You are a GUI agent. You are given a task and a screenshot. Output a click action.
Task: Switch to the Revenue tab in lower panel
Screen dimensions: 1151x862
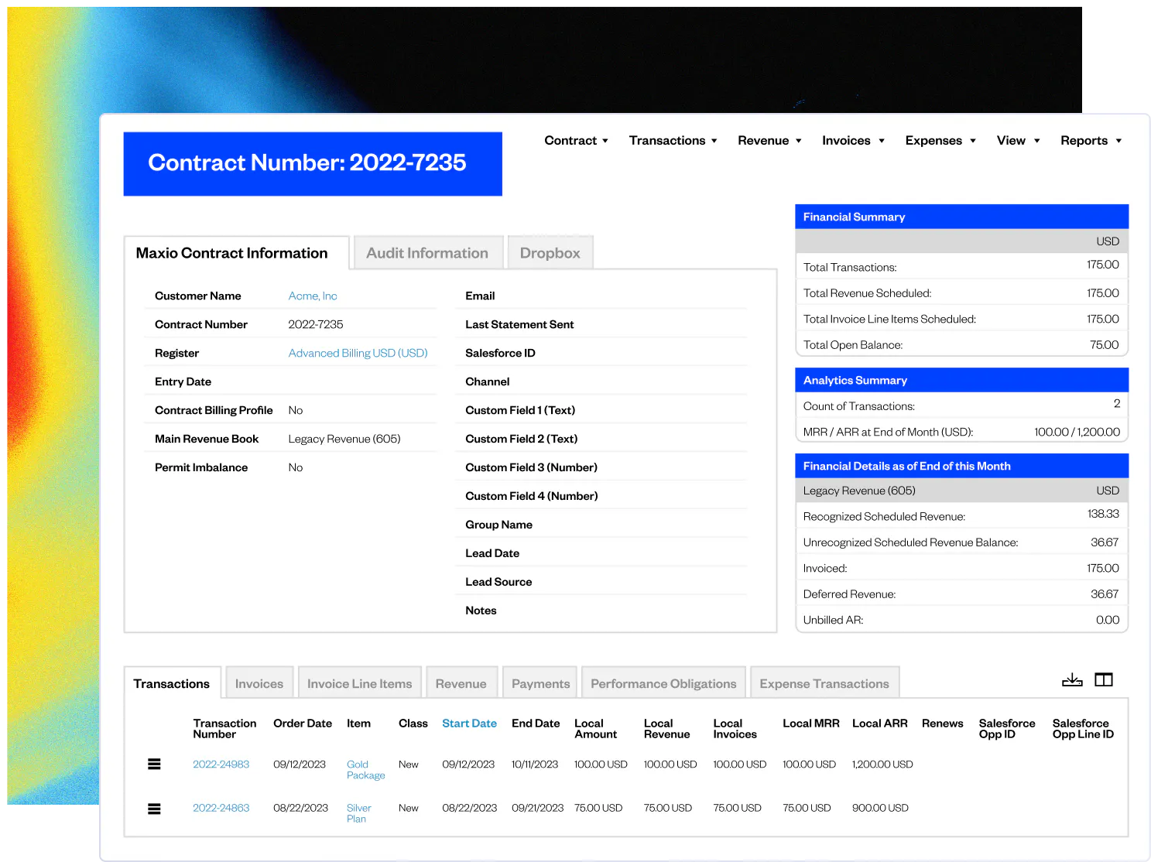461,684
